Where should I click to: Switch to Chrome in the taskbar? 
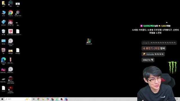click(39, 99)
